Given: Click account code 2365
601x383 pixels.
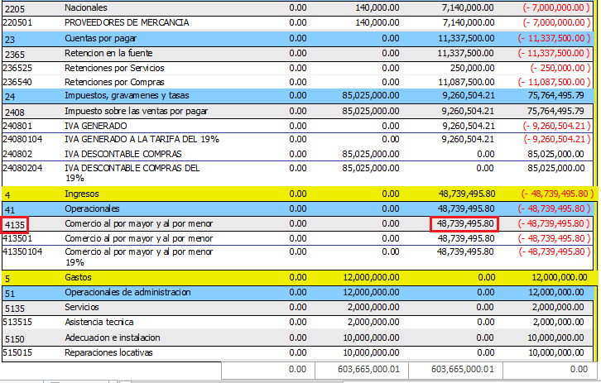Looking at the screenshot, I should 15,54.
